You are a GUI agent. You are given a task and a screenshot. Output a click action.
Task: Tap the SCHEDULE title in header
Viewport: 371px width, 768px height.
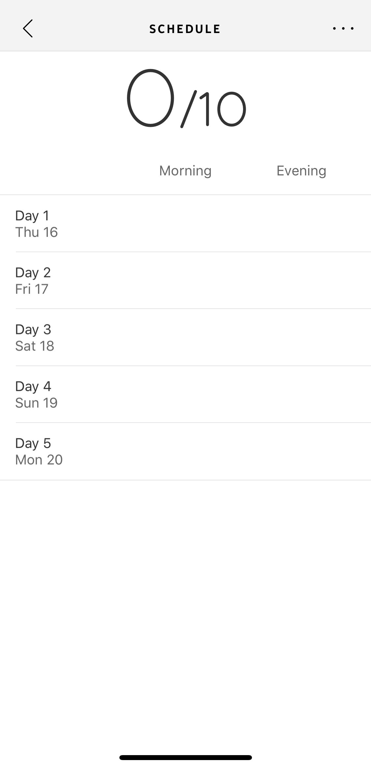coord(185,29)
